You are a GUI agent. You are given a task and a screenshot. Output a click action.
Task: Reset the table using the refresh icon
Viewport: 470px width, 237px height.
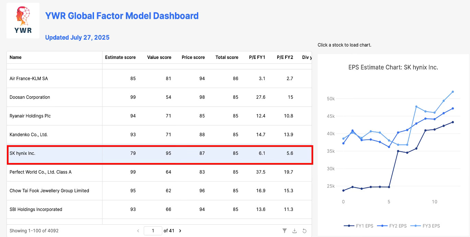click(x=304, y=231)
